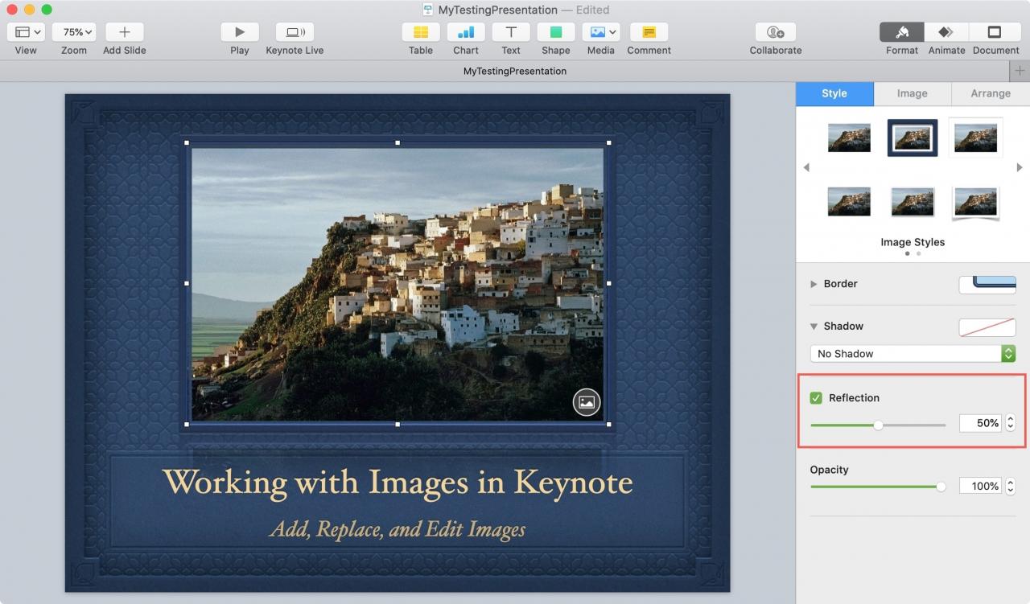Switch to the Style tab
Viewport: 1030px width, 604px height.
pos(834,93)
